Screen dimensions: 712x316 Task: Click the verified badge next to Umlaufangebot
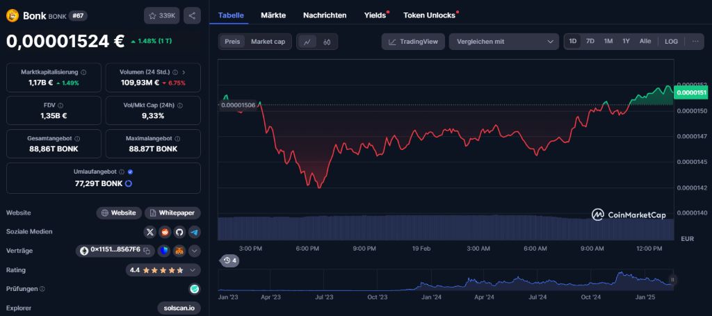pyautogui.click(x=130, y=172)
